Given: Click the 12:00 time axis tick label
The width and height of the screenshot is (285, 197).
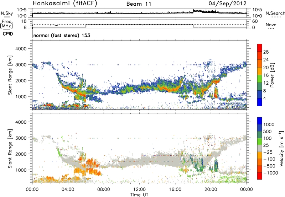Looking at the screenshot, I should tap(139, 190).
